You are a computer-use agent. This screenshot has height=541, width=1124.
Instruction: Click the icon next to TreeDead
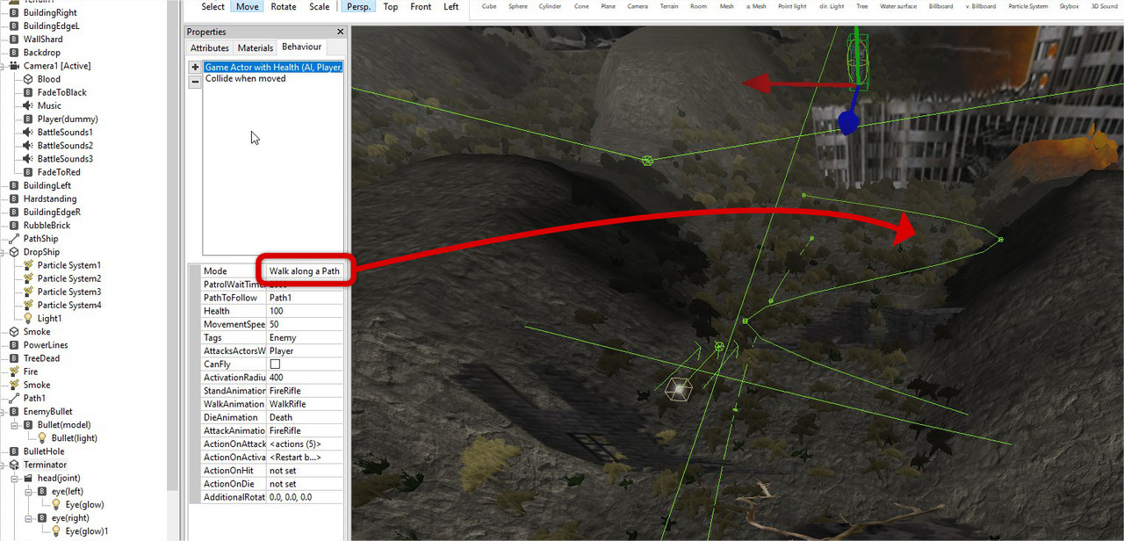click(14, 358)
